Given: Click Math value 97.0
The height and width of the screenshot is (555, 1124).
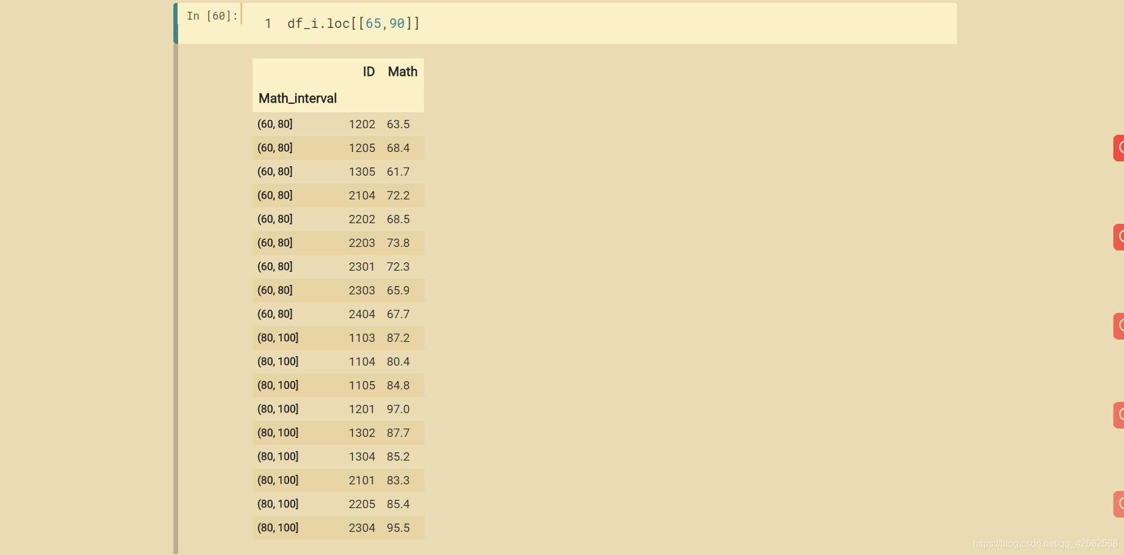Looking at the screenshot, I should click(x=398, y=409).
